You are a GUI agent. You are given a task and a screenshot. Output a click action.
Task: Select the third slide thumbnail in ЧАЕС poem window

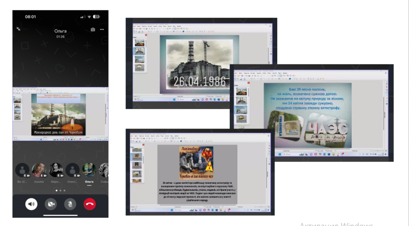(241, 110)
